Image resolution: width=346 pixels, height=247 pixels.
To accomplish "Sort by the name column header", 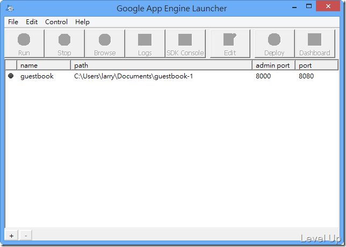I will coord(44,66).
